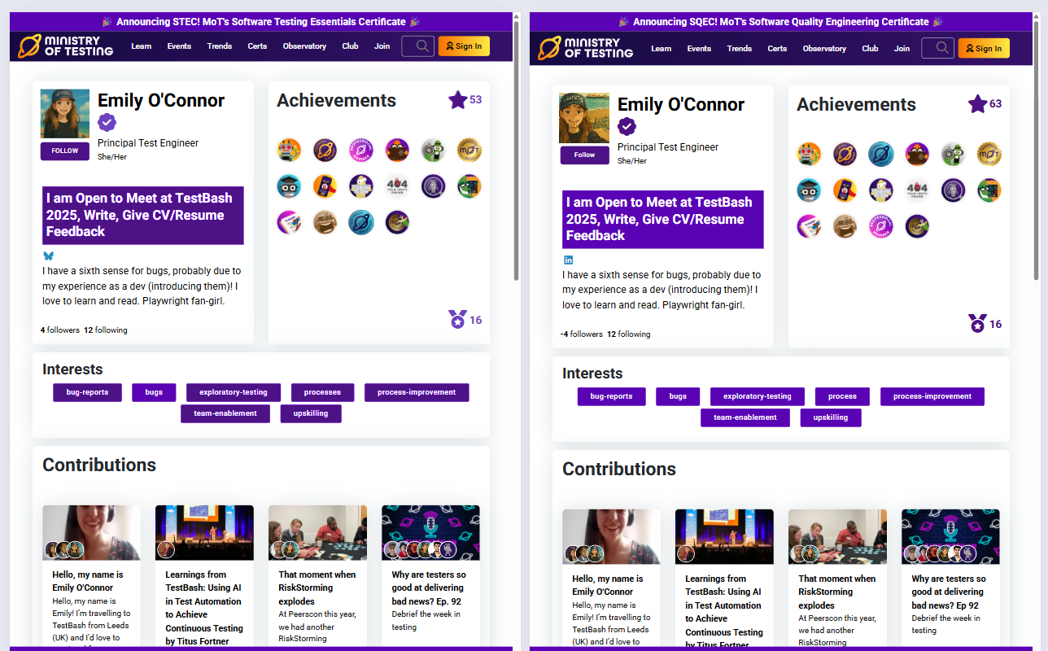Click the LinkedIn icon in right window profile
Image resolution: width=1048 pixels, height=651 pixels.
568,260
